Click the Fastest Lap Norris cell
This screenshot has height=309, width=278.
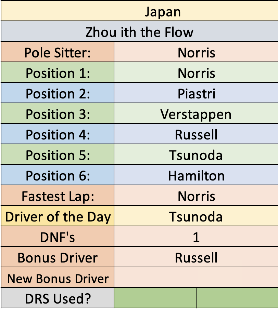(196, 195)
